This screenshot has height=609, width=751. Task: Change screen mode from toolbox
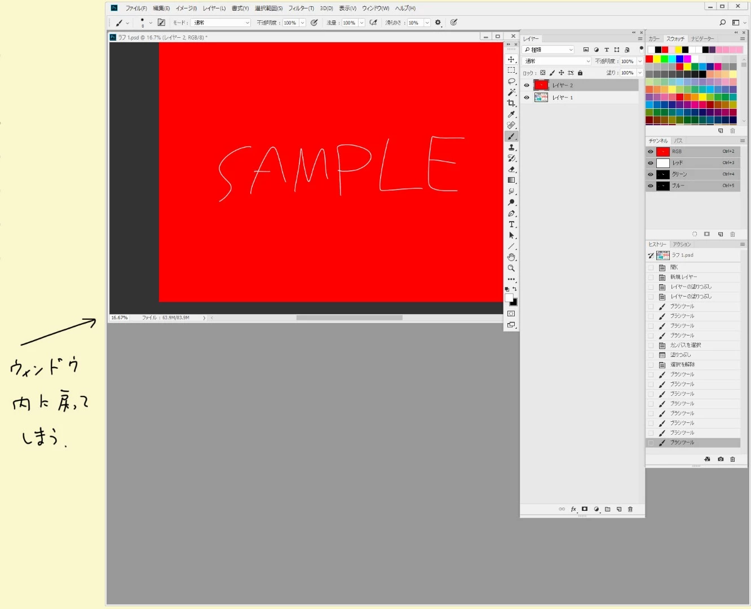pos(511,325)
